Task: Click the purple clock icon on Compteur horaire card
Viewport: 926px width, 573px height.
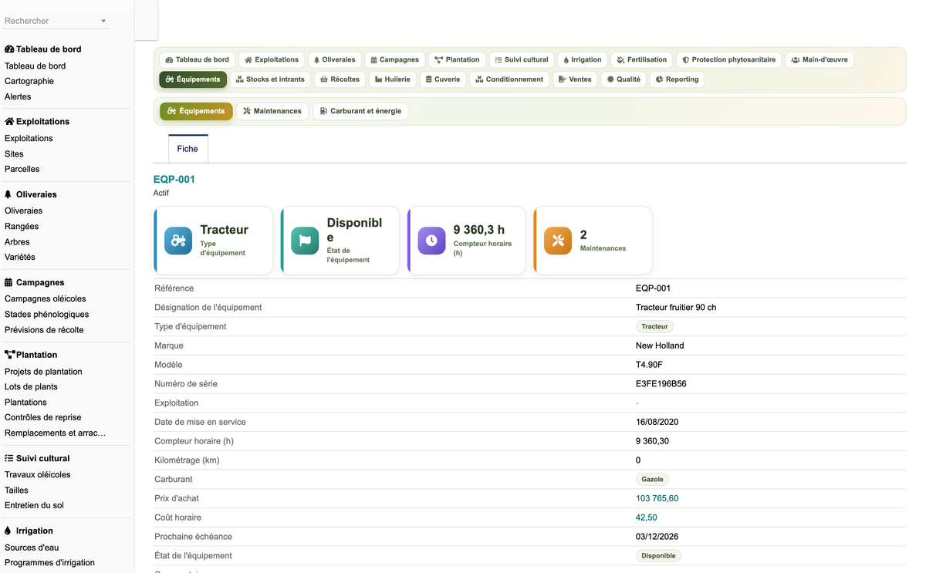Action: (x=431, y=241)
